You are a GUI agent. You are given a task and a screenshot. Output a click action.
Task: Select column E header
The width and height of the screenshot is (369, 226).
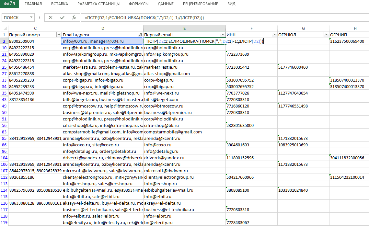(x=185, y=28)
